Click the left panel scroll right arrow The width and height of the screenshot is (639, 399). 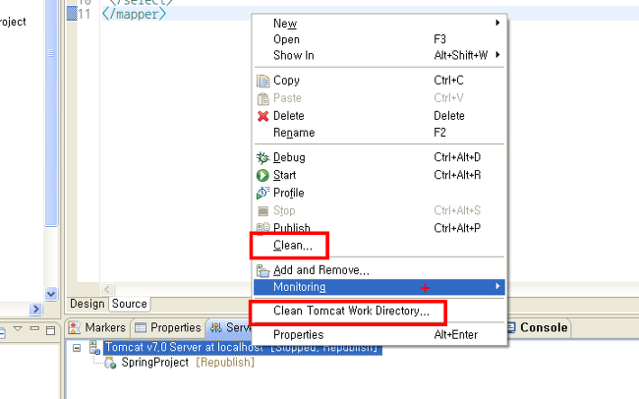coord(35,310)
